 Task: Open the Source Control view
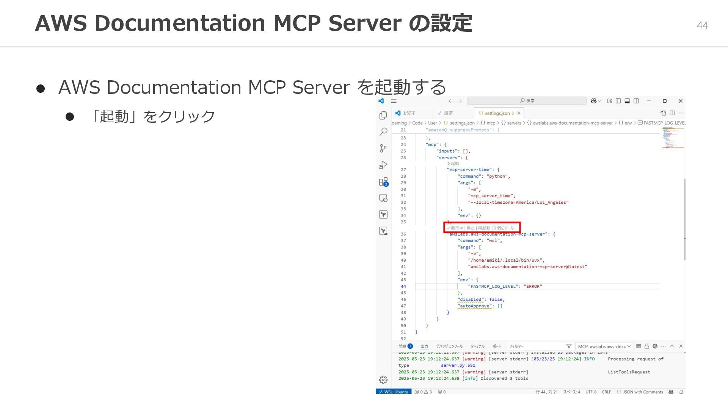click(x=383, y=148)
